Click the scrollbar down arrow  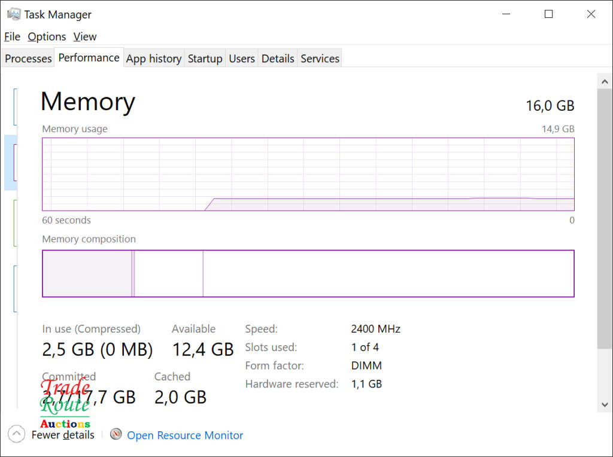click(x=604, y=405)
